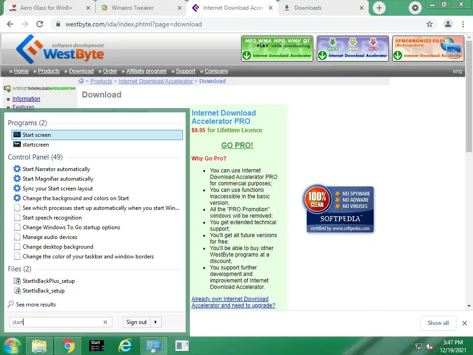Image resolution: width=473 pixels, height=355 pixels.
Task: Click Show all downloads button
Action: (438, 323)
